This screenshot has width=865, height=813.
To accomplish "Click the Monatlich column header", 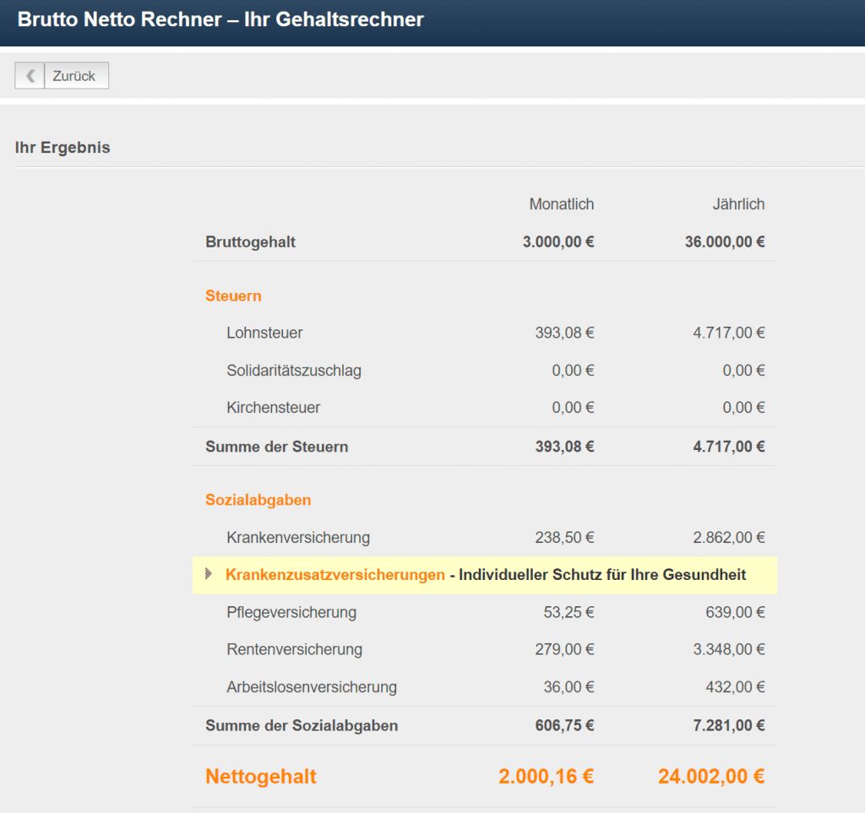I will (561, 204).
